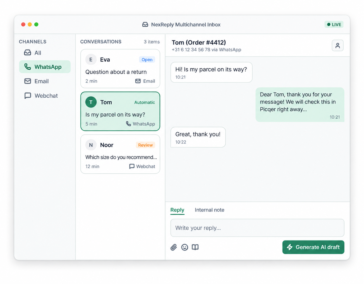The image size is (364, 284).
Task: Click the 'Tom (Order #4412)' header title
Action: click(x=199, y=43)
